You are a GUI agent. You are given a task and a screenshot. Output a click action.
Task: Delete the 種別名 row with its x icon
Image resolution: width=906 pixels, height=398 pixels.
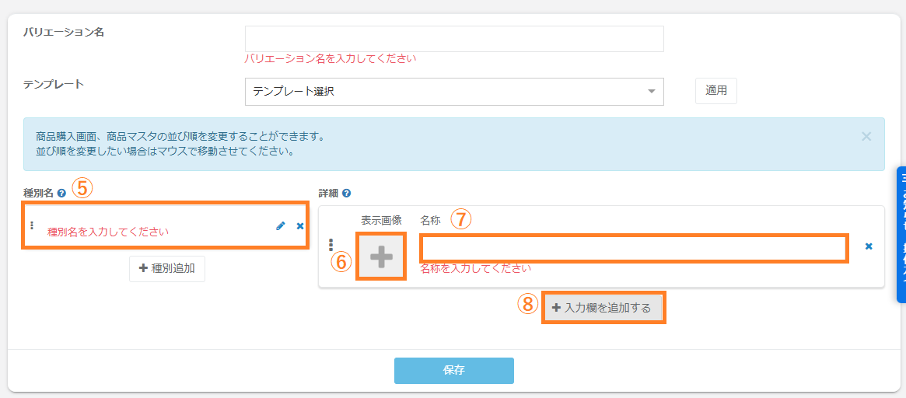[300, 226]
